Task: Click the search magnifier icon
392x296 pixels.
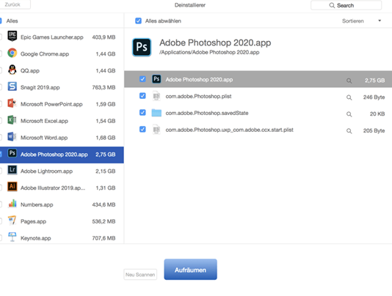Action: click(x=332, y=5)
